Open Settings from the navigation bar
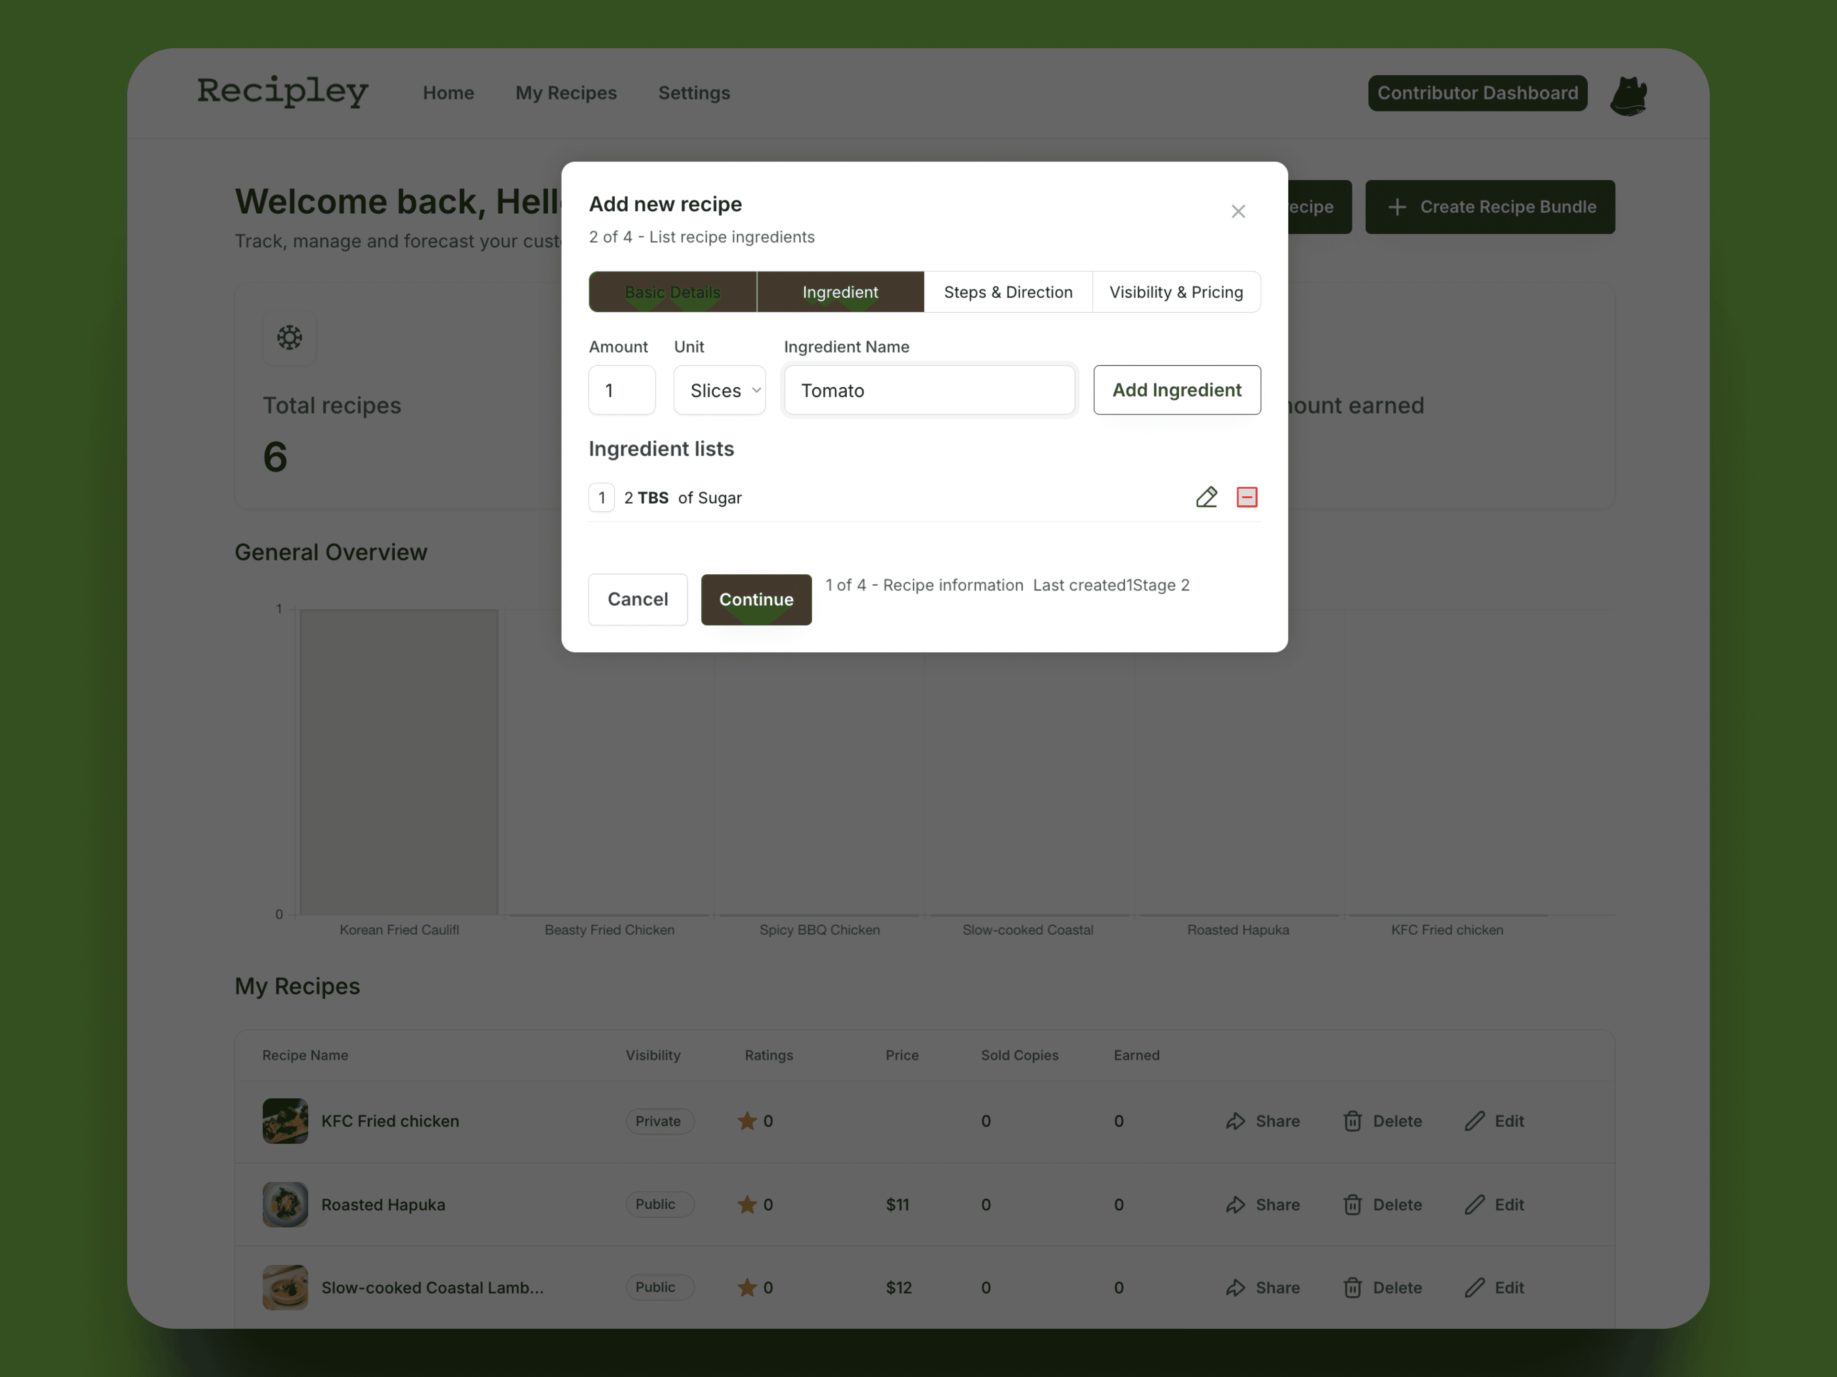This screenshot has height=1377, width=1837. 694,93
